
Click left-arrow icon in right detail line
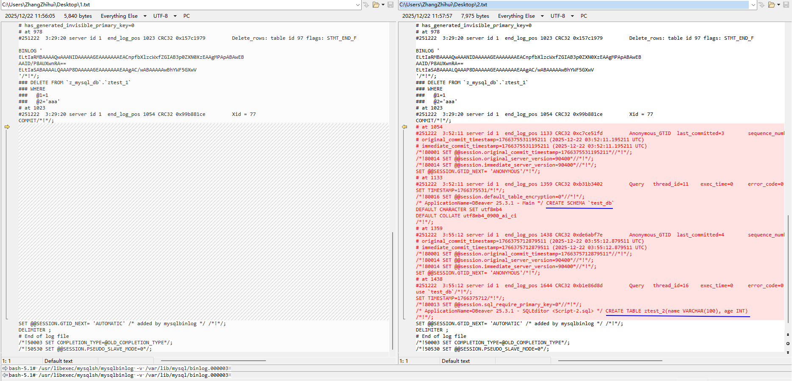tap(5, 375)
